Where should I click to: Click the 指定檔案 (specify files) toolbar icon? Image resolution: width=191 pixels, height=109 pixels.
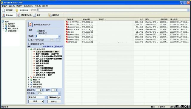4,10
